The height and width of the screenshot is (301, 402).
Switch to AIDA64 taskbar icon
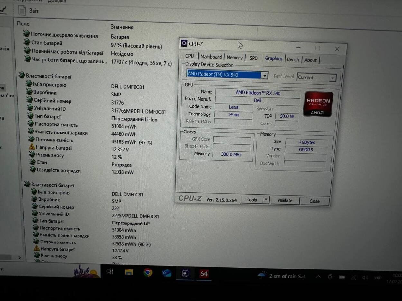(x=204, y=274)
